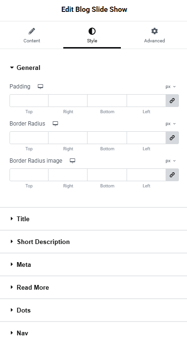Toggle link values icon for Border Radius
The height and width of the screenshot is (342, 187).
(x=172, y=137)
